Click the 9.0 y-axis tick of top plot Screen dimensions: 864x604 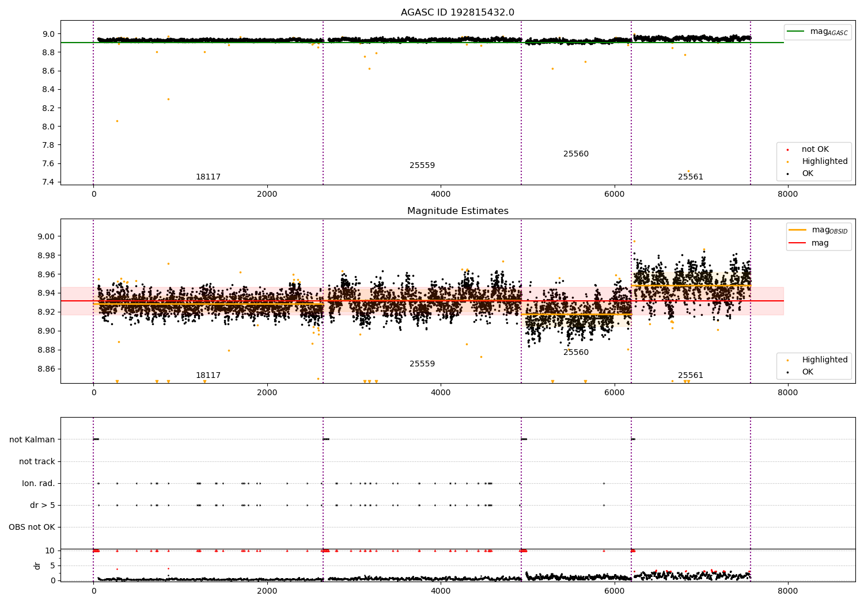point(49,34)
